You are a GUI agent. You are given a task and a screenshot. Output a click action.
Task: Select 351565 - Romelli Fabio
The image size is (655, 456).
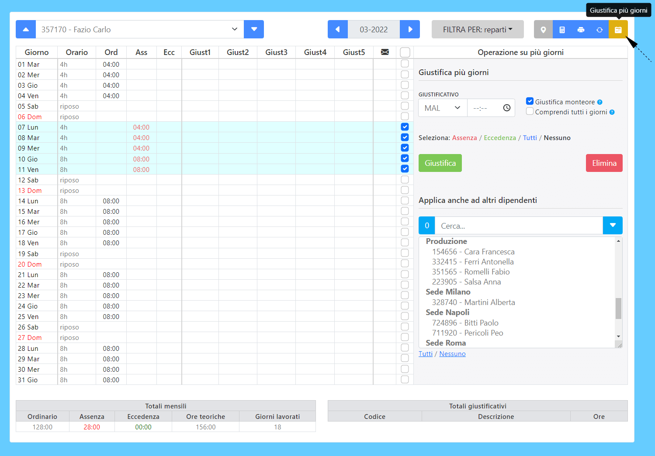coord(471,272)
